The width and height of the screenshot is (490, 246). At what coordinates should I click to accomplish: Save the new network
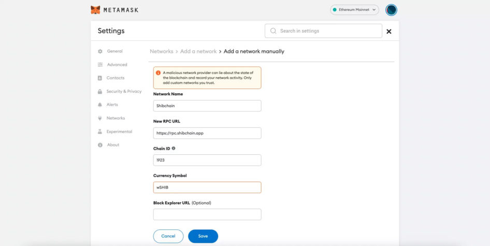pyautogui.click(x=203, y=236)
